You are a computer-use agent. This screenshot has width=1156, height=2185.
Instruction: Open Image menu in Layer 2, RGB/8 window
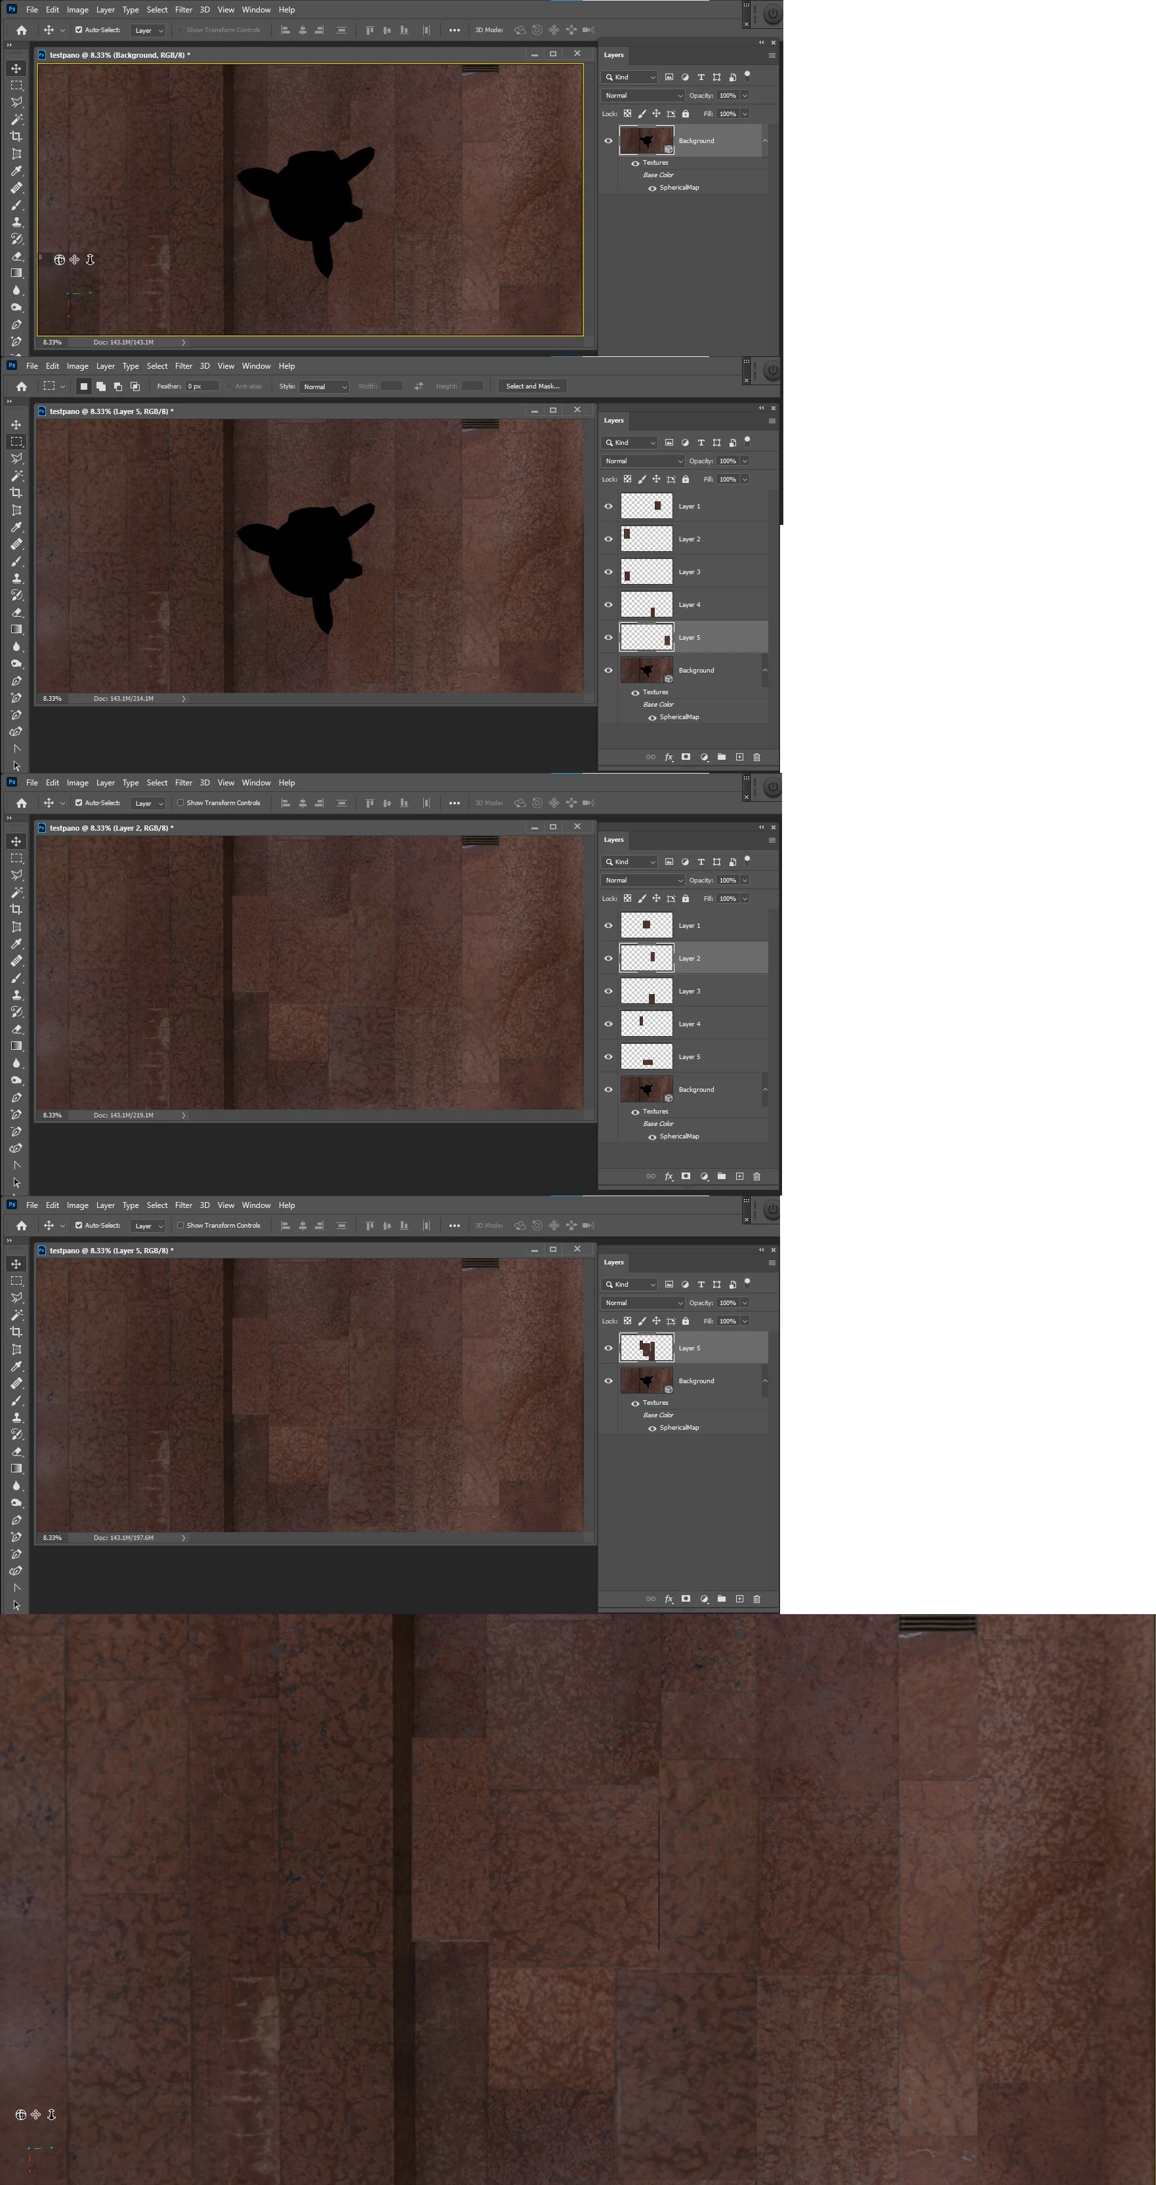77,783
